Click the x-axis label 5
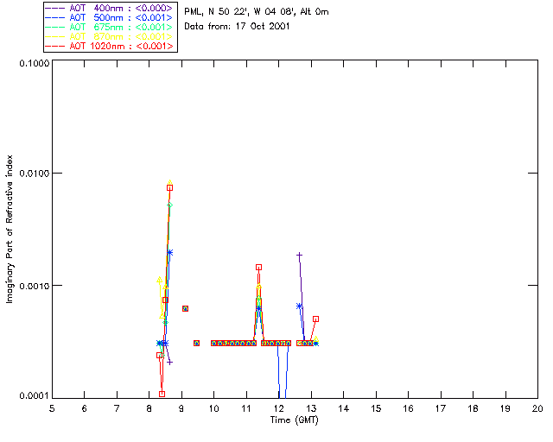553x442 pixels. point(52,408)
